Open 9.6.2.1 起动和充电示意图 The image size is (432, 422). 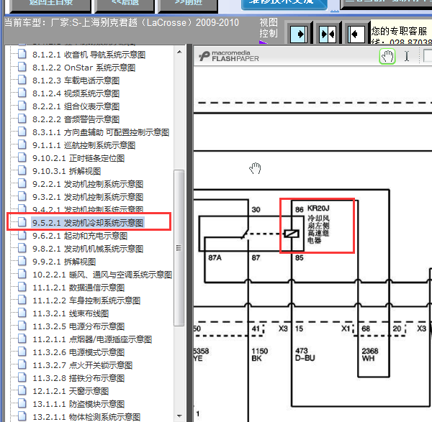click(80, 236)
